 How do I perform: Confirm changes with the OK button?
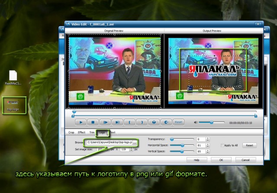(221, 160)
